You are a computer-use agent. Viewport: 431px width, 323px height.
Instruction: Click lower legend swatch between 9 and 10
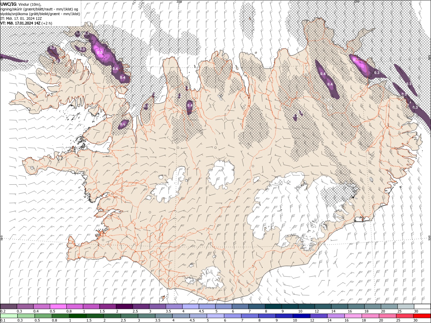[x=284, y=316]
